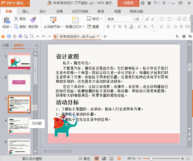Open print preview icon
Viewport: 193px width, 161px height.
click(32, 36)
